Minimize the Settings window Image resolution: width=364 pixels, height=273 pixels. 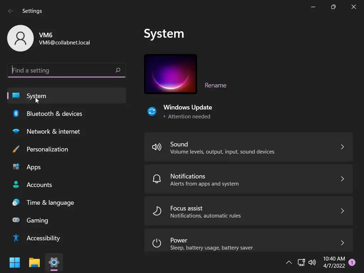313,7
